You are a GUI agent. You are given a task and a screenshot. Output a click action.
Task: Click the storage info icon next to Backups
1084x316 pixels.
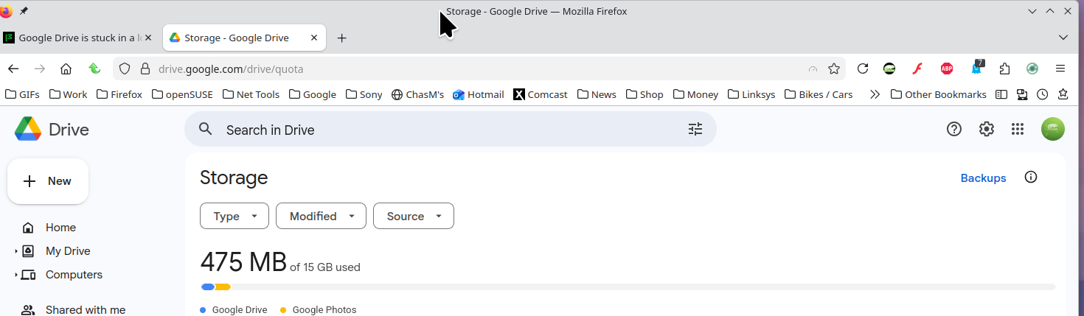click(1031, 178)
